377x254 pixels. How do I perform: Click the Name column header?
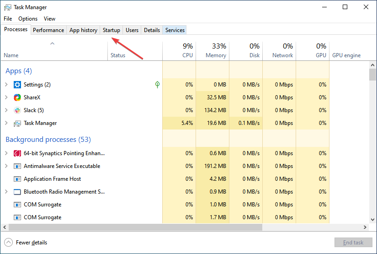[x=54, y=51]
